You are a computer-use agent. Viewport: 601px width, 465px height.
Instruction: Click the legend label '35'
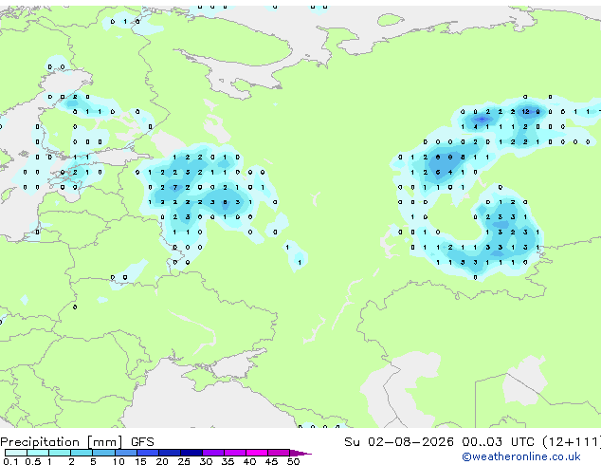tap(228, 461)
